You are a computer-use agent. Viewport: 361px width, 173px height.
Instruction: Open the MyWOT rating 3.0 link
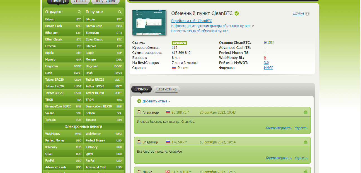coord(266,63)
